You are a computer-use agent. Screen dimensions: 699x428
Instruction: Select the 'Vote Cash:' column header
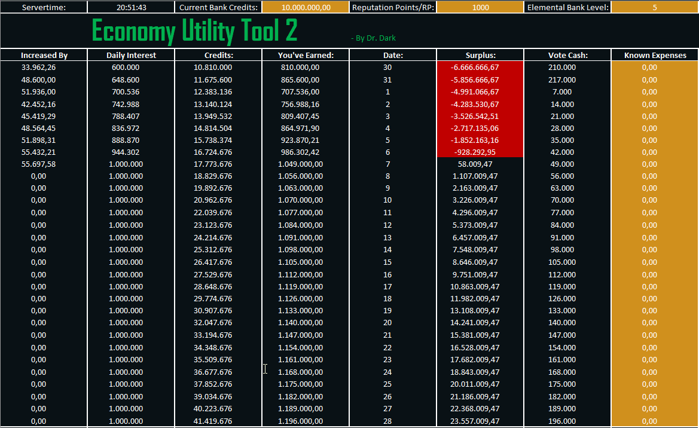coord(567,55)
